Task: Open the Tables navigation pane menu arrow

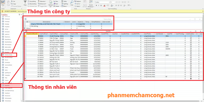Action: point(19,15)
